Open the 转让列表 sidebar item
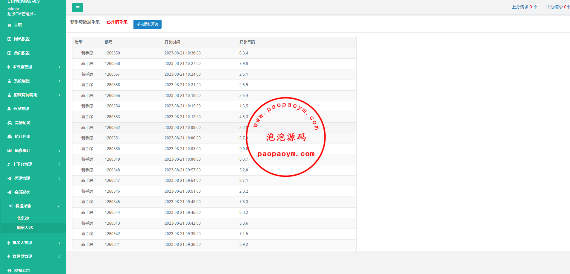 pos(22,137)
